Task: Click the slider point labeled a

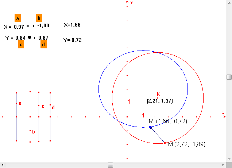Action: tap(16, 104)
